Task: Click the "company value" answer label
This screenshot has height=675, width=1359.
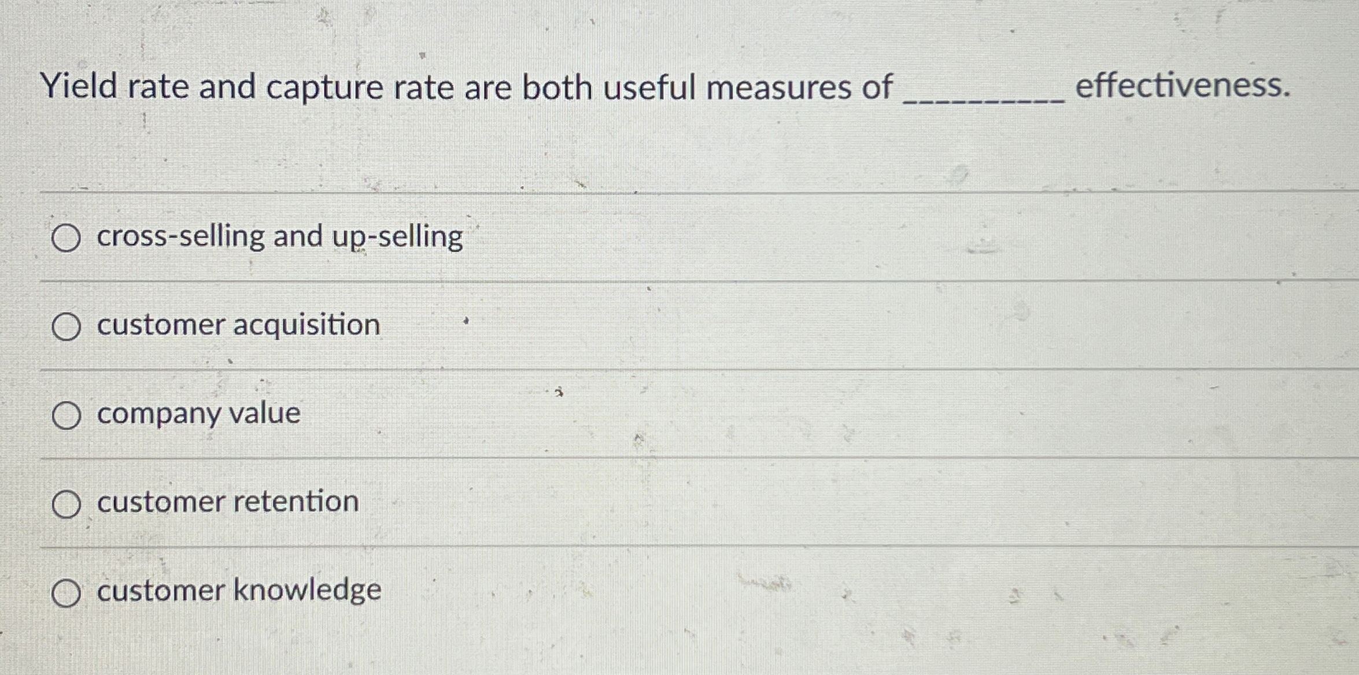Action: 198,414
